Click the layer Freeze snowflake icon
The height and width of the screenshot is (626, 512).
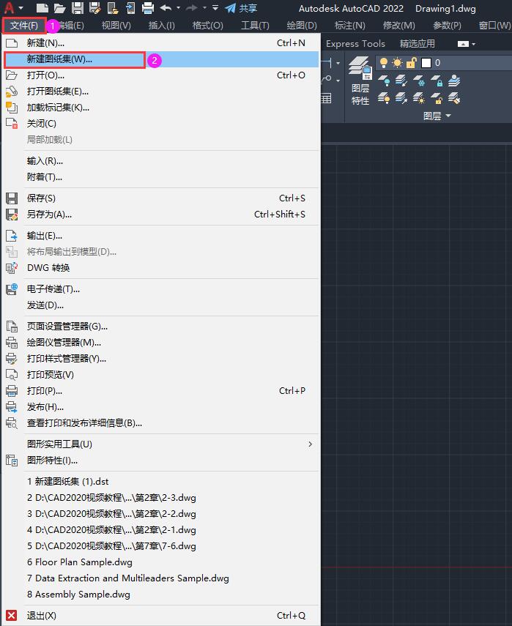click(419, 81)
